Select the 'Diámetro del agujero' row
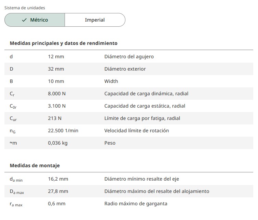258x220 pixels. click(129, 57)
